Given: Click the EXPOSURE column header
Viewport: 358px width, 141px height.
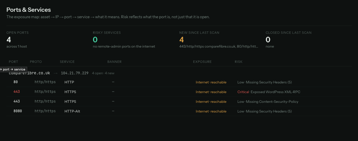Looking at the screenshot, I should (x=202, y=62).
